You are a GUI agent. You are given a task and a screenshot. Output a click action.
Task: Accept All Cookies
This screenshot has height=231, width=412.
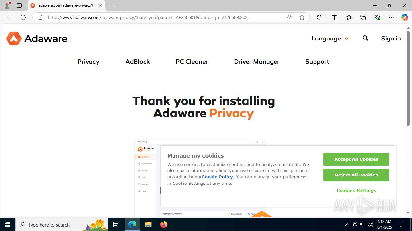(356, 159)
